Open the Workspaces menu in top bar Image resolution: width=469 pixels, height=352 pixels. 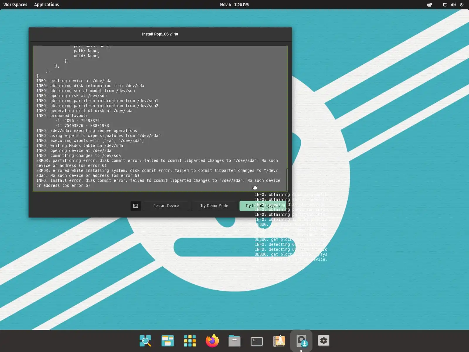tap(15, 5)
